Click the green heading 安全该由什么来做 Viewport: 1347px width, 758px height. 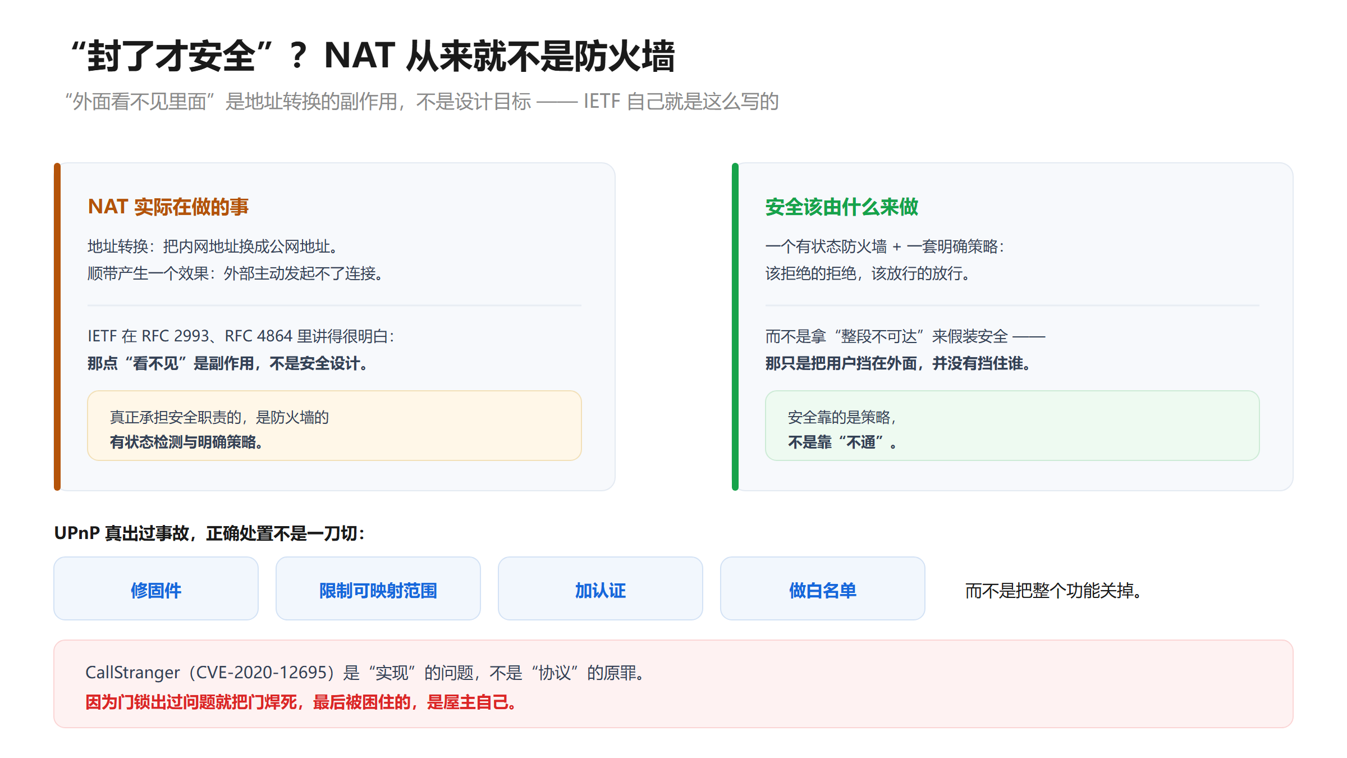click(x=842, y=207)
